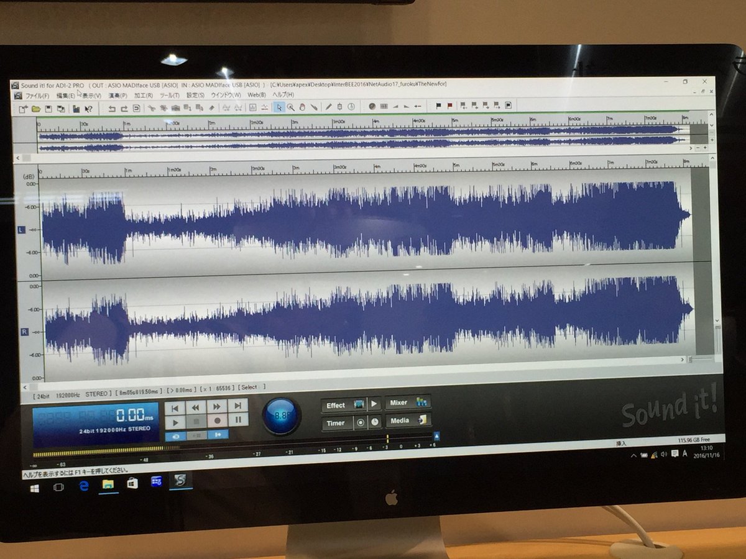The image size is (746, 559).
Task: Open the ウインドウ(W) menu
Action: 226,95
